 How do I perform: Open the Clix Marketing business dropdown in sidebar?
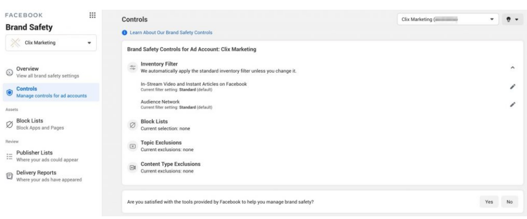[51, 43]
